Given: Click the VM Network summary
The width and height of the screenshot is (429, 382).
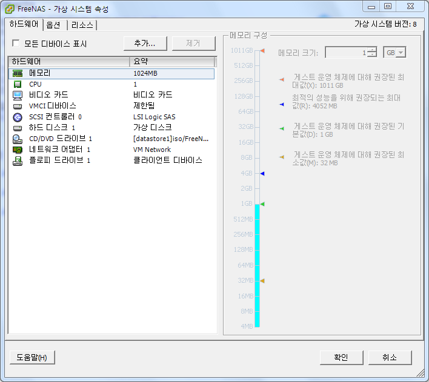Looking at the screenshot, I should [152, 150].
